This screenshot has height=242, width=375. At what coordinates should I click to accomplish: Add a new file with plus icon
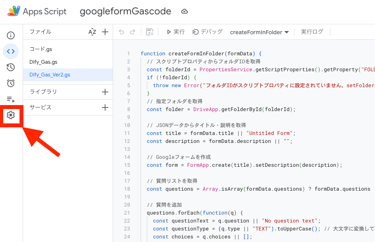coord(105,32)
